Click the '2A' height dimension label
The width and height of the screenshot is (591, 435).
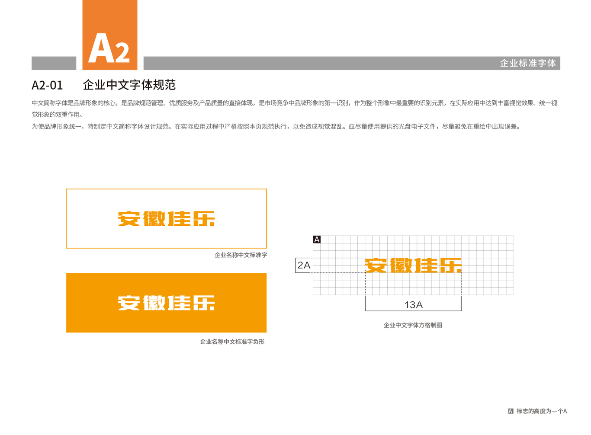coord(304,265)
